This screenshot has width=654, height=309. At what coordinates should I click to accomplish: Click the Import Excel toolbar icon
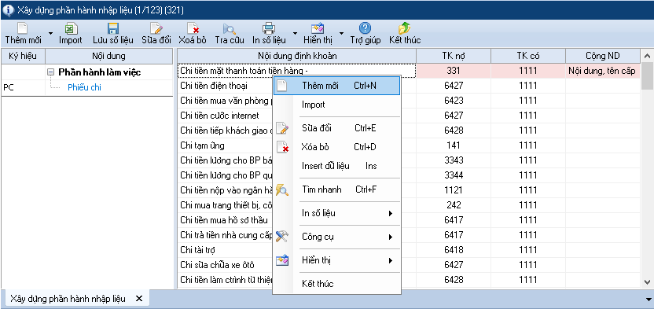click(x=71, y=28)
